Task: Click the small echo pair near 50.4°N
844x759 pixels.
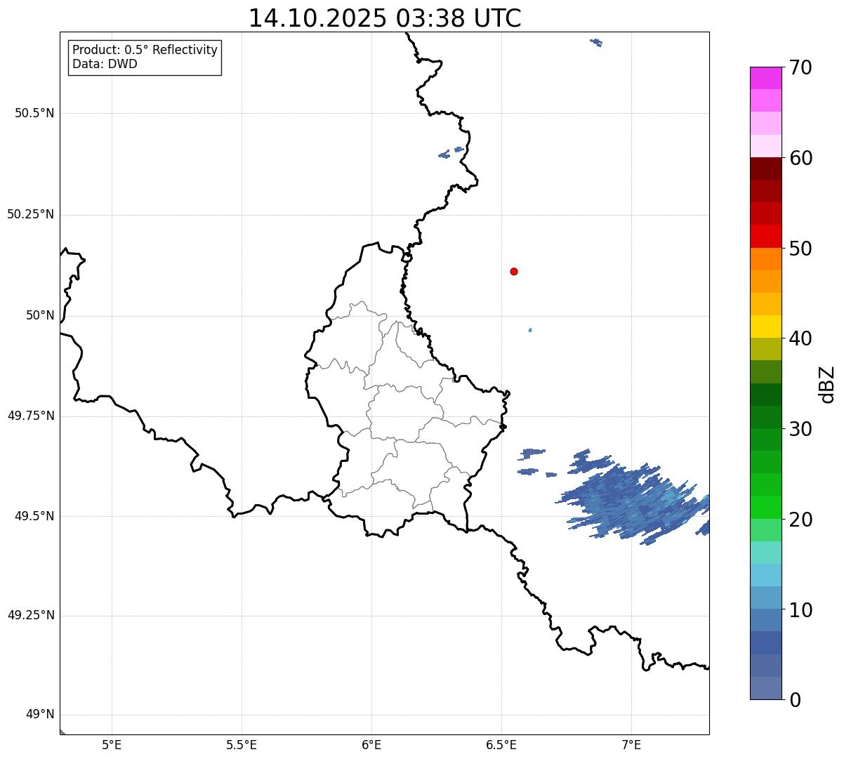Action: point(451,152)
